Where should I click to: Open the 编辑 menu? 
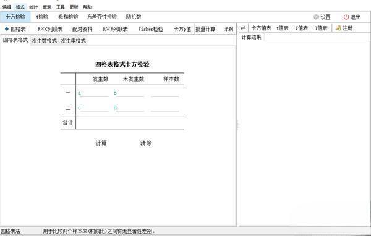click(x=7, y=7)
